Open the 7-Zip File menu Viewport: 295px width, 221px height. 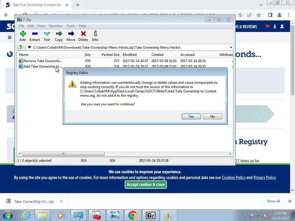pos(21,26)
